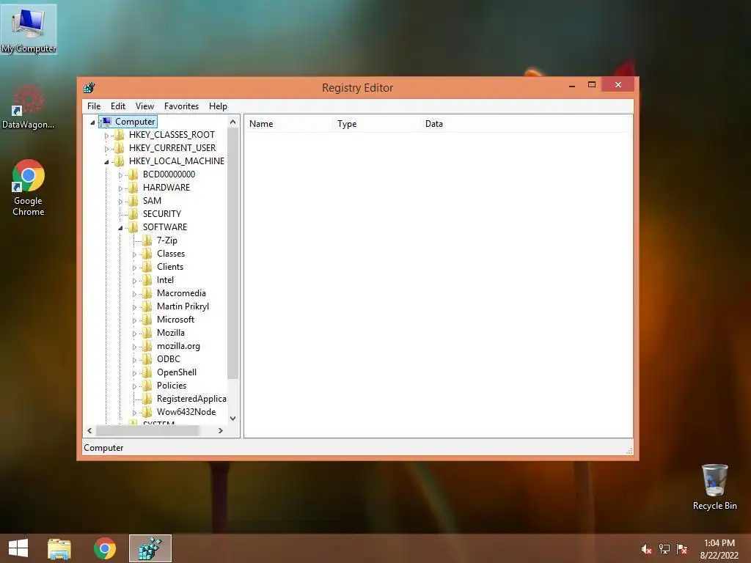This screenshot has height=563, width=751.
Task: Collapse the Computer root node
Action: click(x=92, y=122)
